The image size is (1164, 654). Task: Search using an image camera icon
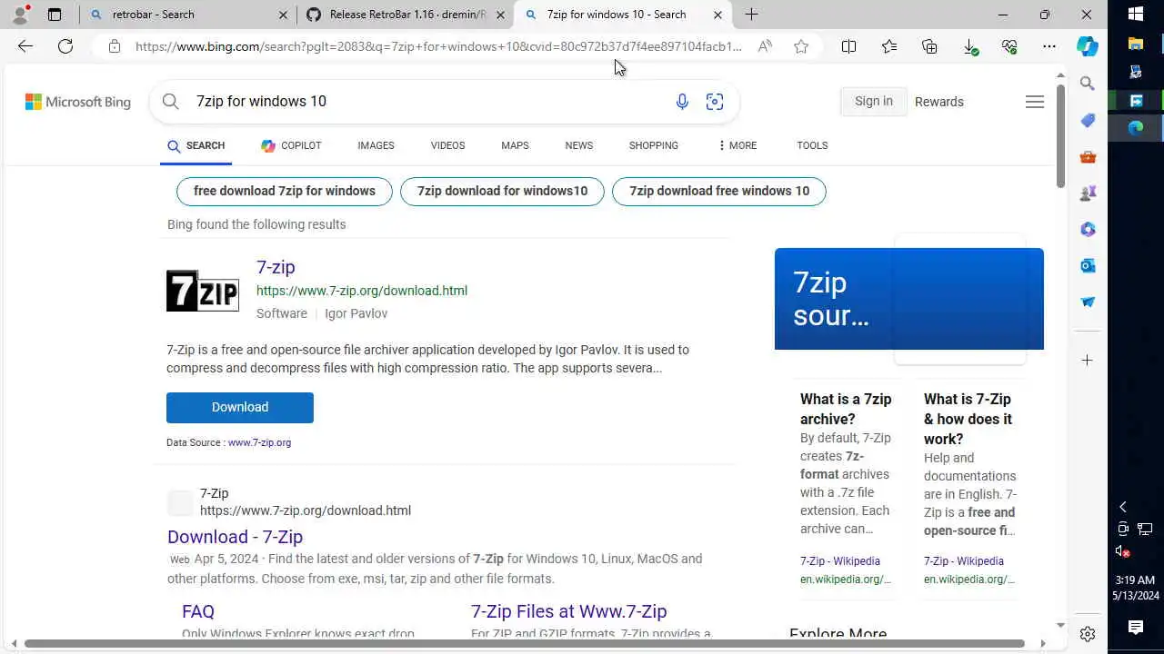point(715,102)
